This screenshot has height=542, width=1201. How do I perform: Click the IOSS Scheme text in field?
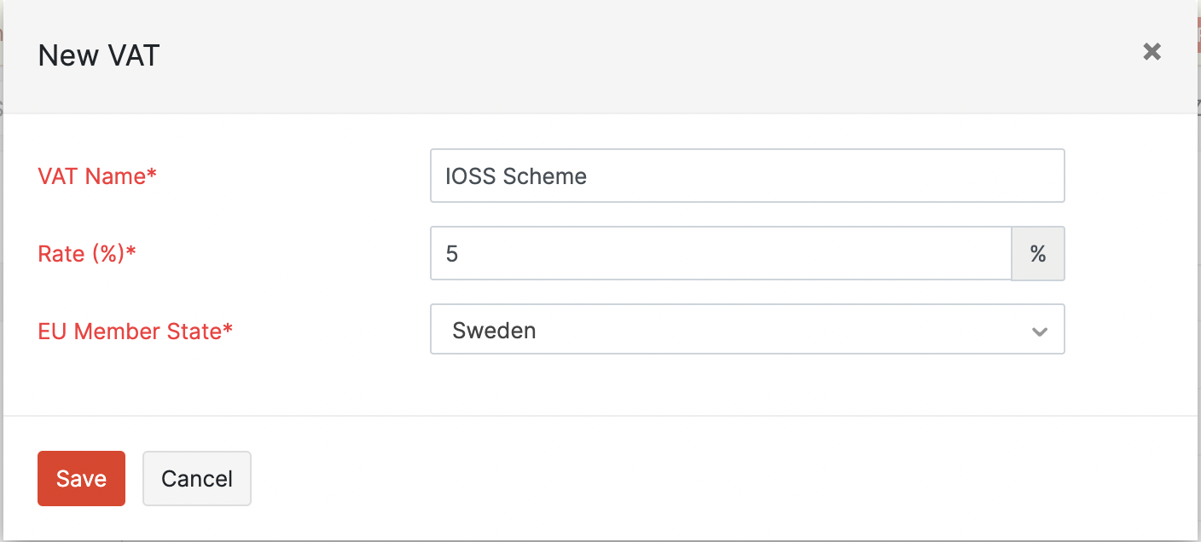pyautogui.click(x=516, y=176)
